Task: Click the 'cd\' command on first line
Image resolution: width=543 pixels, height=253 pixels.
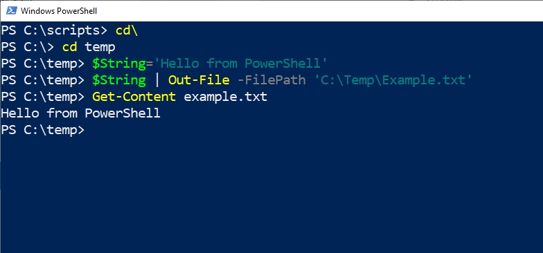Action: (127, 30)
